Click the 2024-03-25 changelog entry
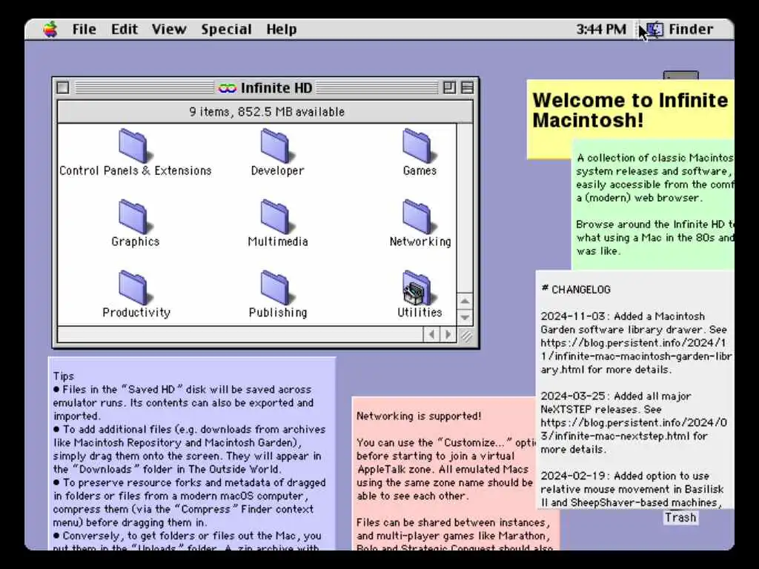The image size is (759, 569). point(634,422)
